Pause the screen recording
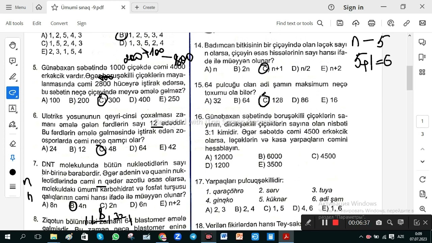Screen dimensions: 432x243 (325, 222)
